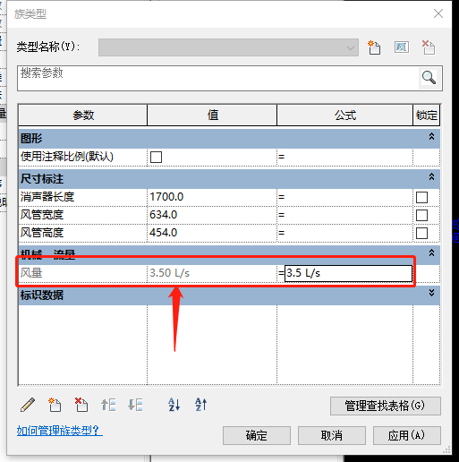Click the delete parameter icon at bottom
Screen dimensions: 459x462
click(x=81, y=405)
